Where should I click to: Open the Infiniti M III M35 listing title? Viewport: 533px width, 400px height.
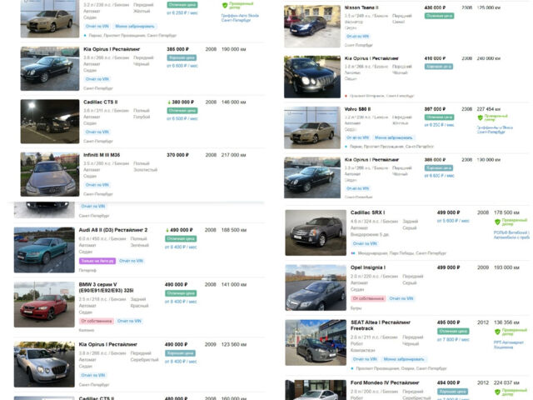102,155
